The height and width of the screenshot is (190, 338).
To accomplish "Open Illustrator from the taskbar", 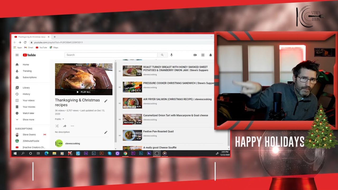I will pos(102,153).
